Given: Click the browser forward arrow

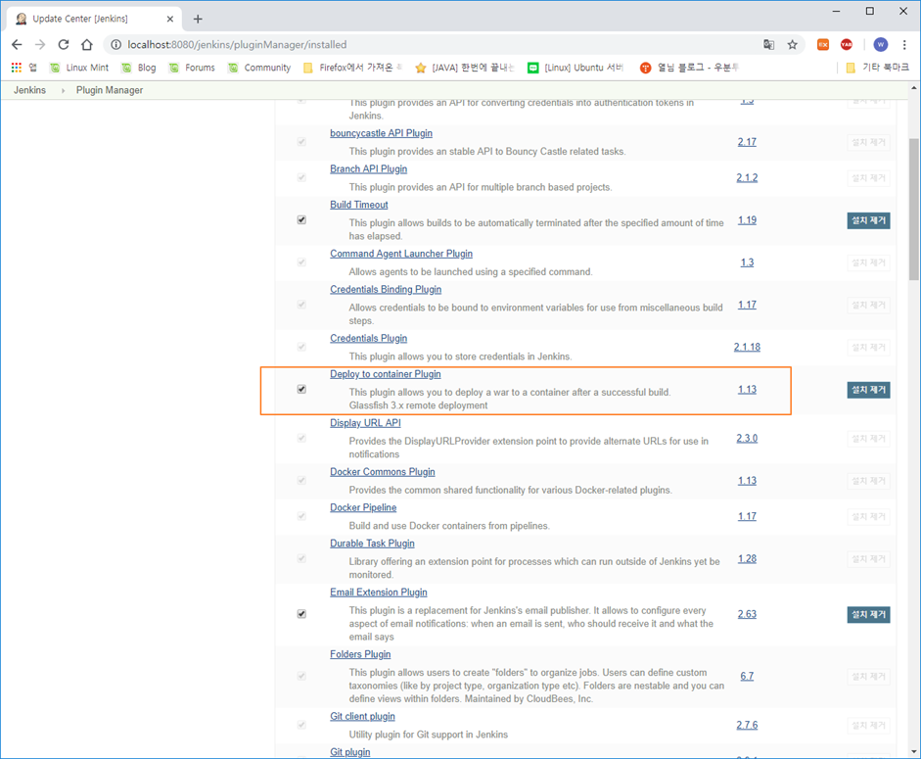Looking at the screenshot, I should click(x=40, y=45).
